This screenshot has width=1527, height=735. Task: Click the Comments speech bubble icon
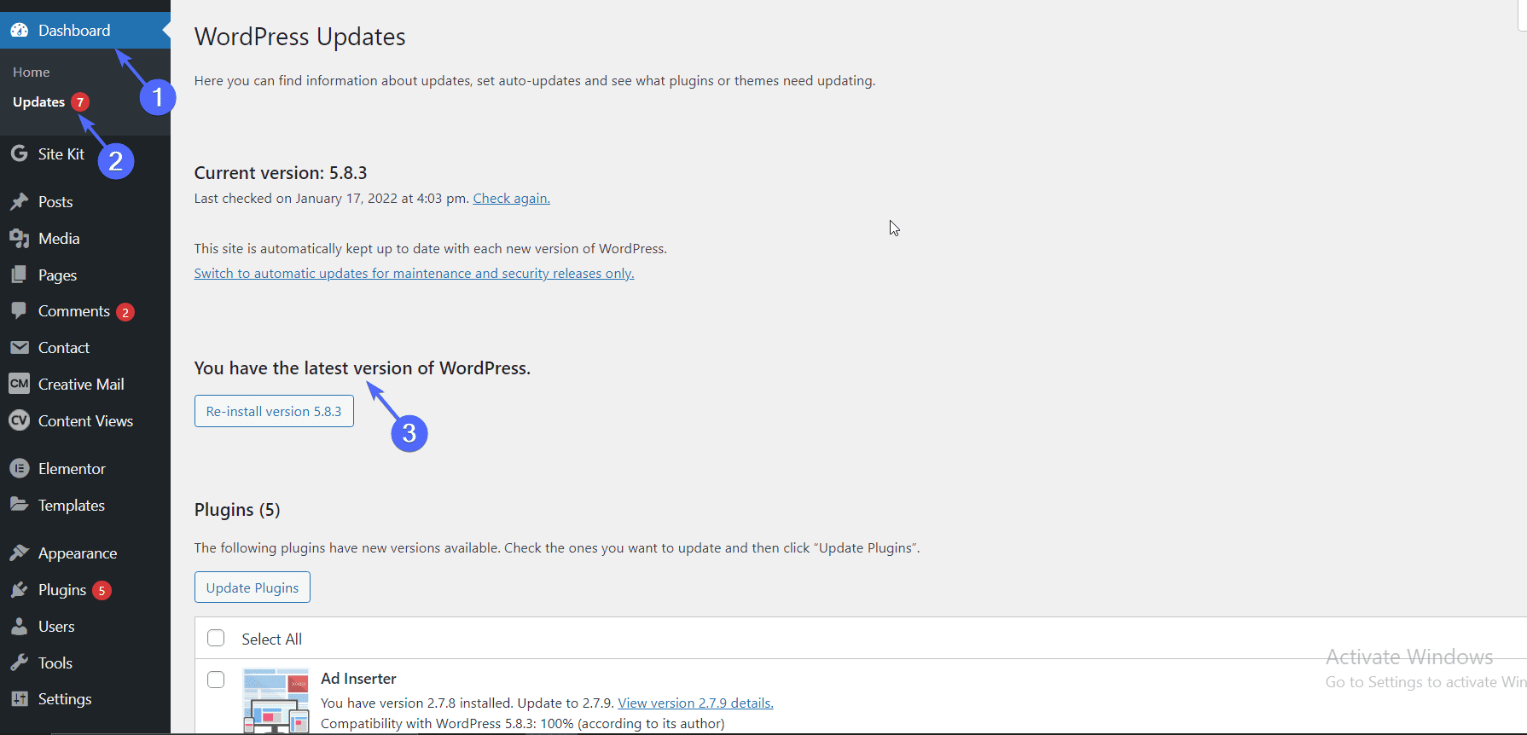19,311
